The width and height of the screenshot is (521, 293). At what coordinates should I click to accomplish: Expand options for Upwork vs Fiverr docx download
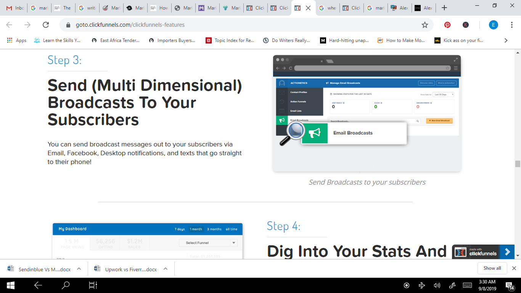click(166, 269)
